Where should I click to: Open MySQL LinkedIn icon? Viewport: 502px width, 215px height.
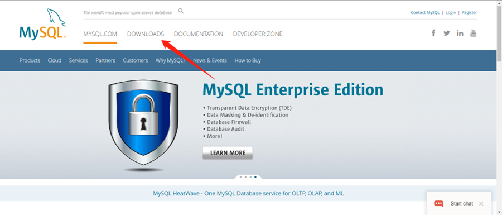[460, 33]
